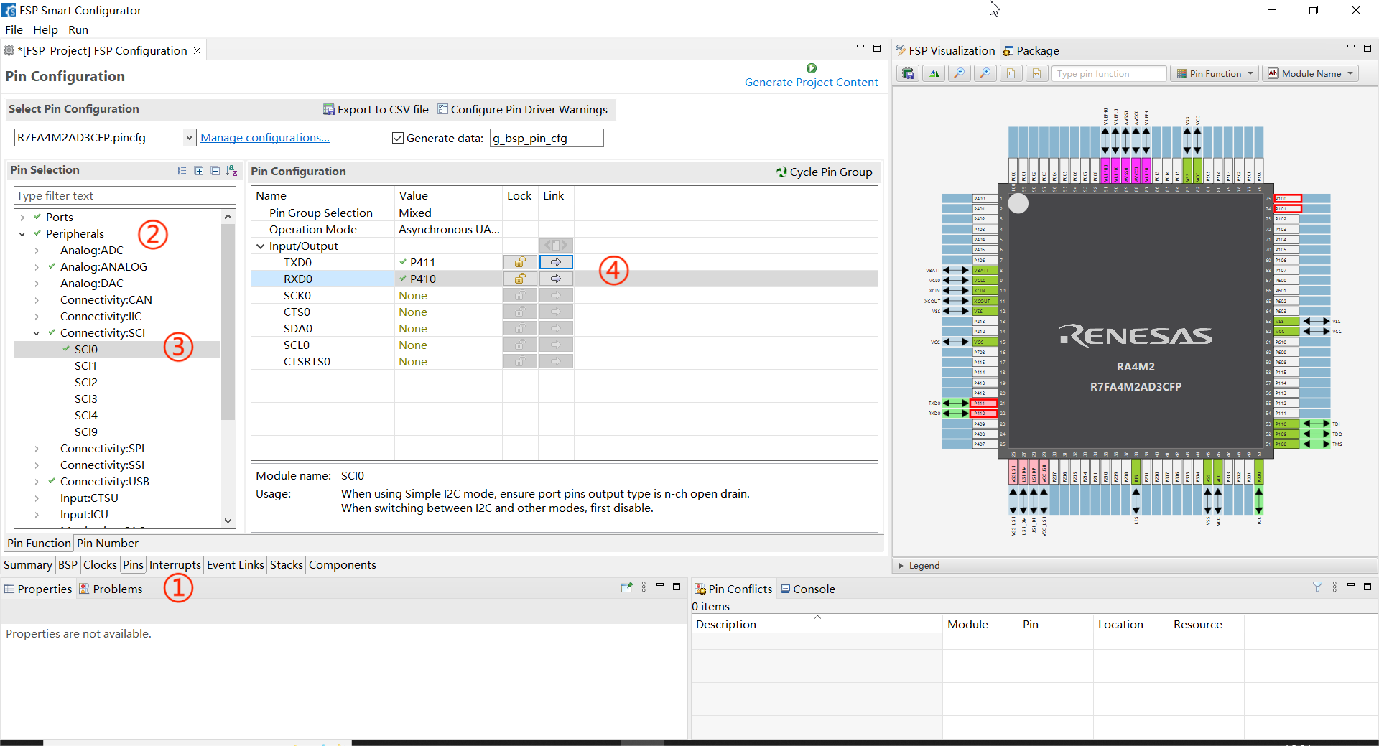Expand the Legend section
1379x746 pixels.
tap(901, 566)
